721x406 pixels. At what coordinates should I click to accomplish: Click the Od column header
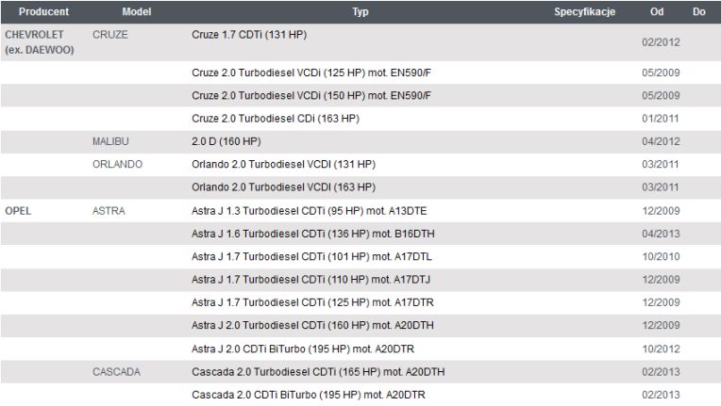tap(657, 12)
